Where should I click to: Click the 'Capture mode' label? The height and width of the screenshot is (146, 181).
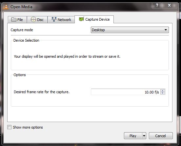pyautogui.click(x=22, y=30)
